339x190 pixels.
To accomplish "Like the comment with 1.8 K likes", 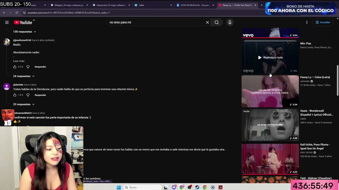I will [15, 95].
